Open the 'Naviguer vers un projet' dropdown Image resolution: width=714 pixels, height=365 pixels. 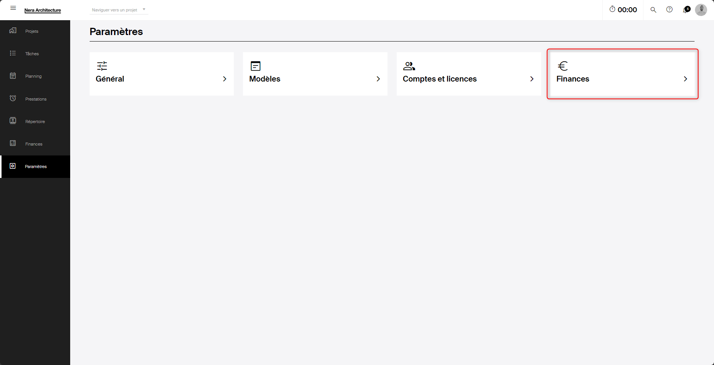[119, 10]
